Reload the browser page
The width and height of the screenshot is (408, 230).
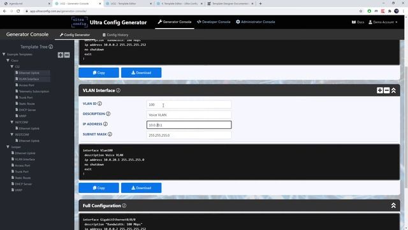(x=18, y=11)
